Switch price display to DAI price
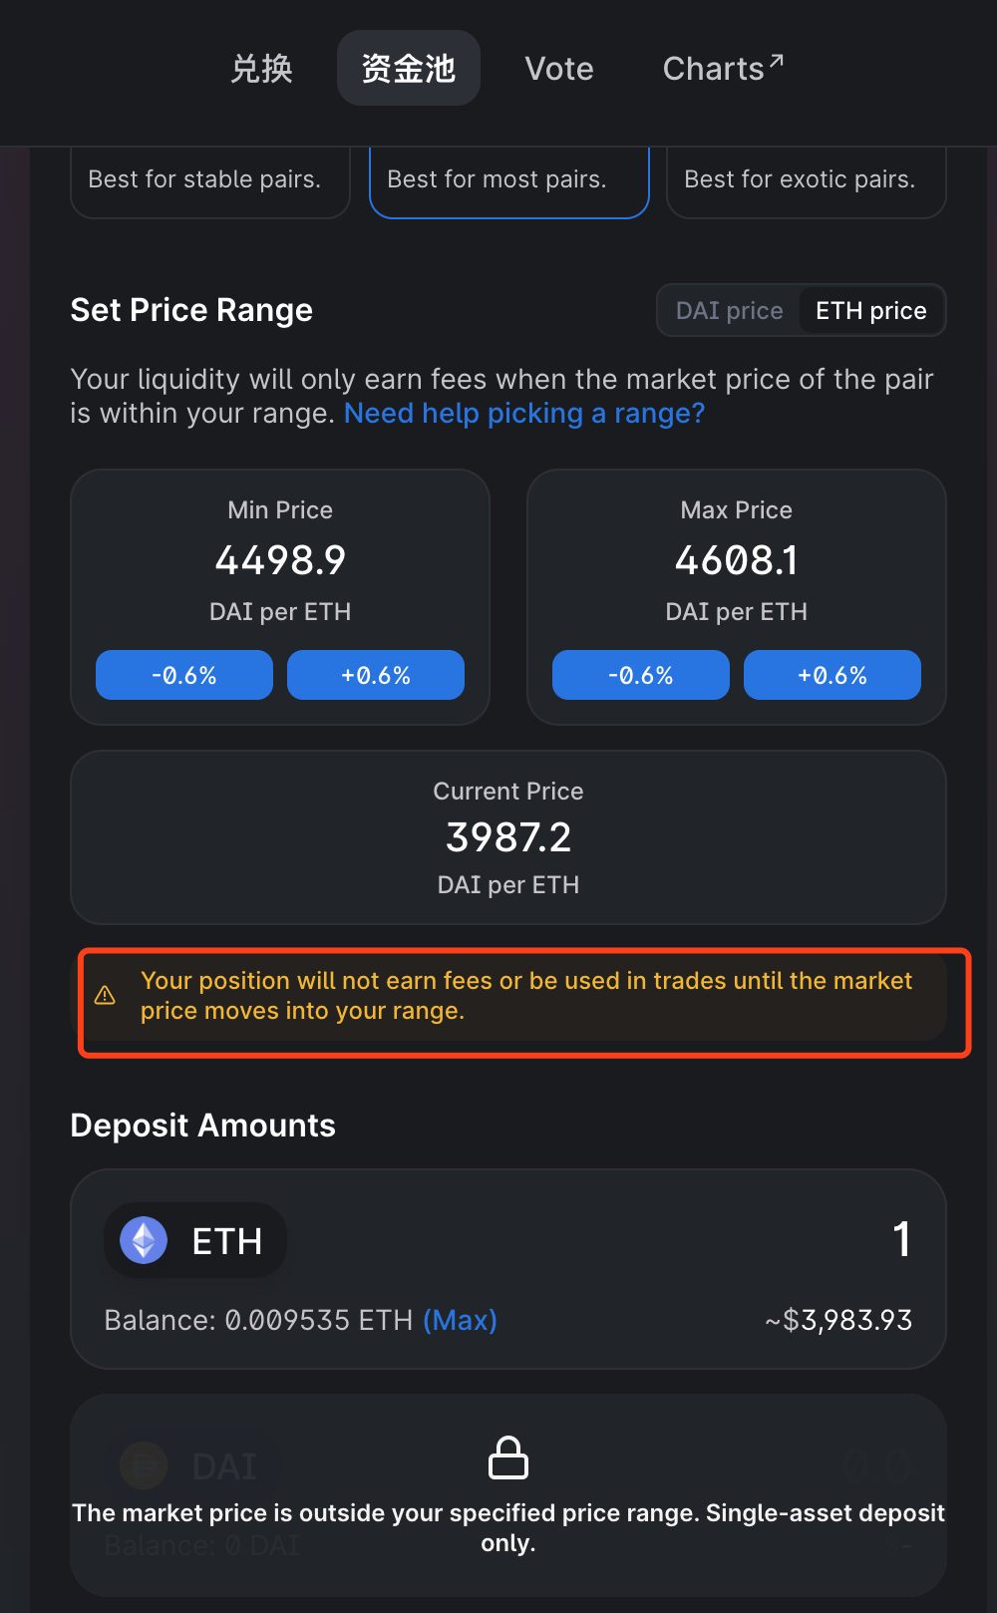 tap(729, 311)
